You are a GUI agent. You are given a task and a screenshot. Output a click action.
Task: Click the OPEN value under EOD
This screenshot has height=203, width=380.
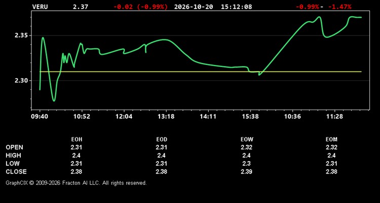tap(162, 147)
